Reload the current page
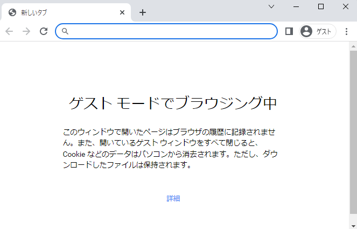This screenshot has height=229, width=357. pyautogui.click(x=44, y=31)
